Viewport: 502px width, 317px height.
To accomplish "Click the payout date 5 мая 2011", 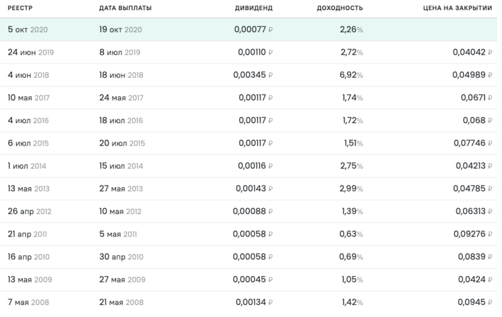I will pyautogui.click(x=118, y=234).
